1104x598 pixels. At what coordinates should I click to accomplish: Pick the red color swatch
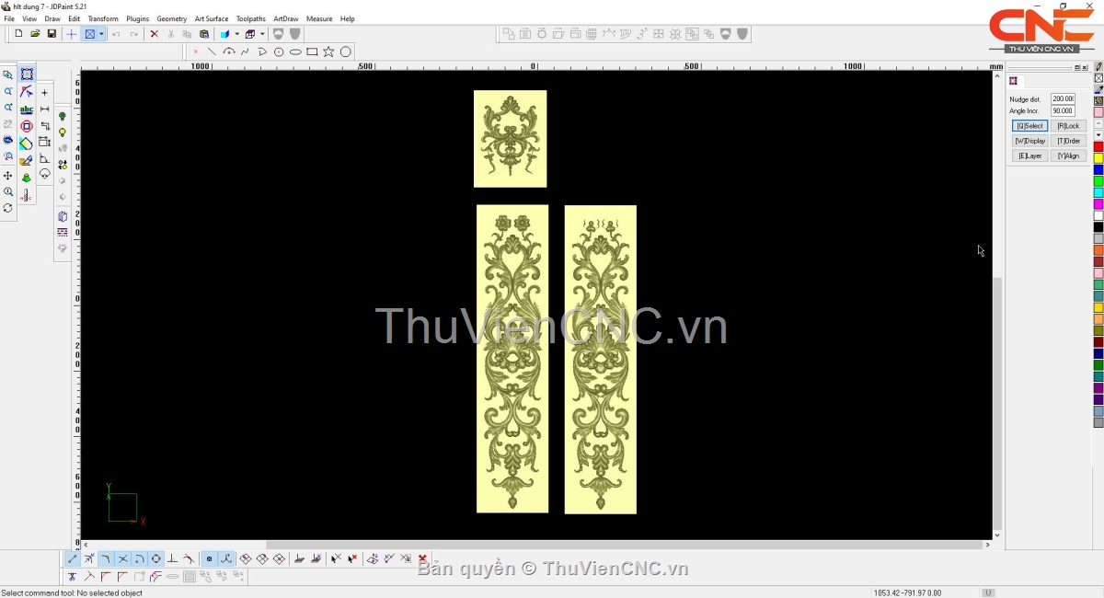tap(1098, 147)
